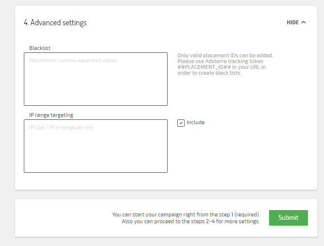Click the green Submit button
The width and height of the screenshot is (324, 246).
[x=288, y=218]
